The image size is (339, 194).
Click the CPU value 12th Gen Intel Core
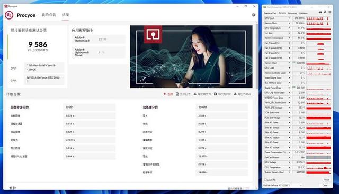pyautogui.click(x=44, y=67)
